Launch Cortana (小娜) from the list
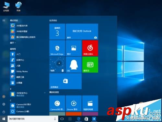Screen dimensions: 162x122 click(28, 111)
